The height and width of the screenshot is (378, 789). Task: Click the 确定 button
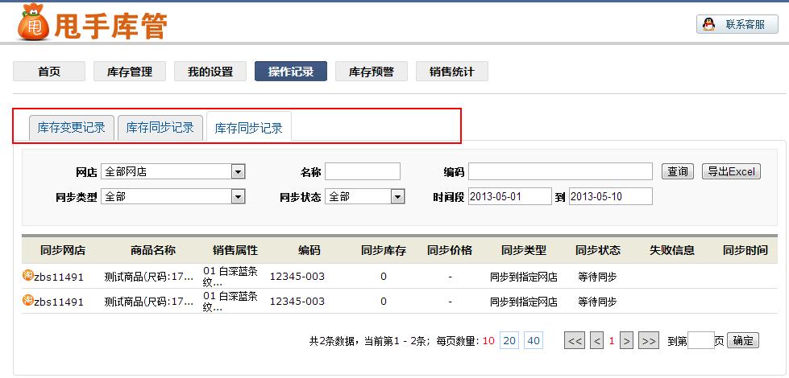point(743,340)
